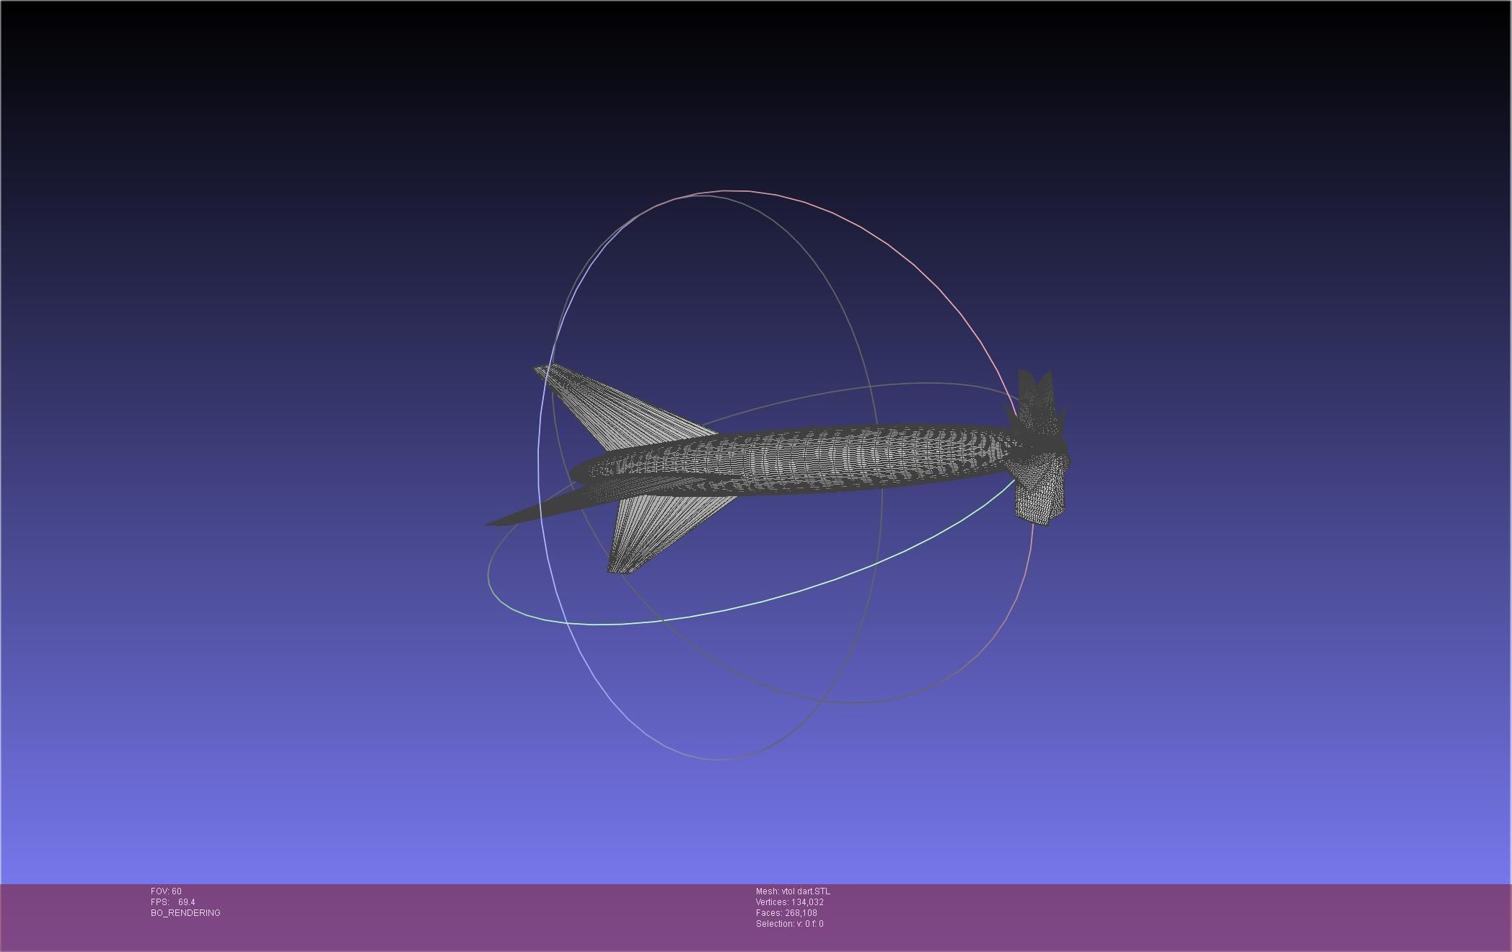Click the Faces: 268,108 readout
Viewport: 1512px width, 952px height.
click(x=786, y=913)
